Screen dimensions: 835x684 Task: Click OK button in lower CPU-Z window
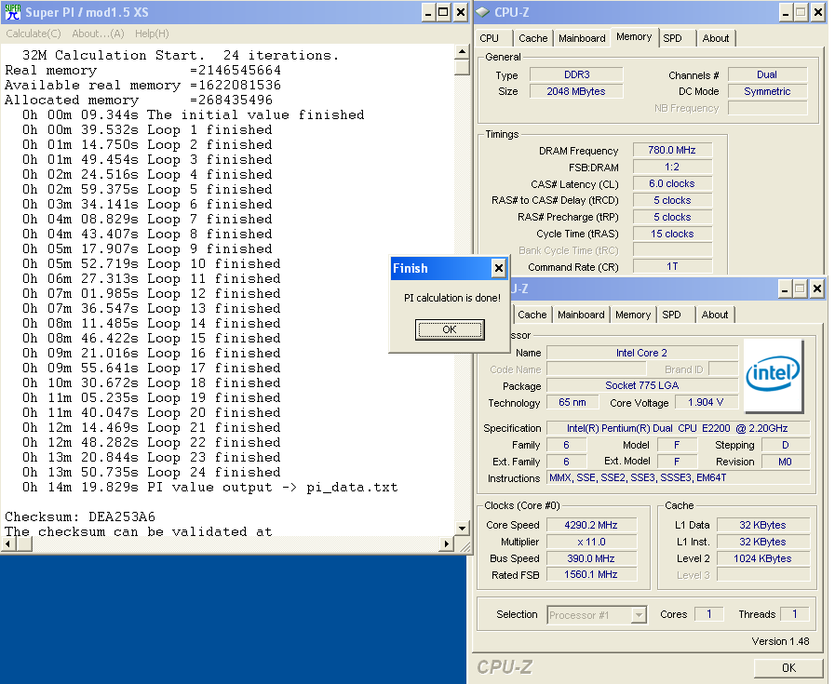tap(788, 667)
